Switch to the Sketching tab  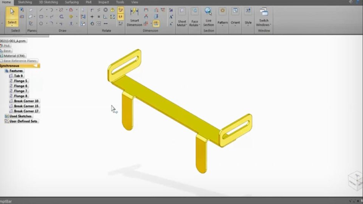[x=25, y=2]
